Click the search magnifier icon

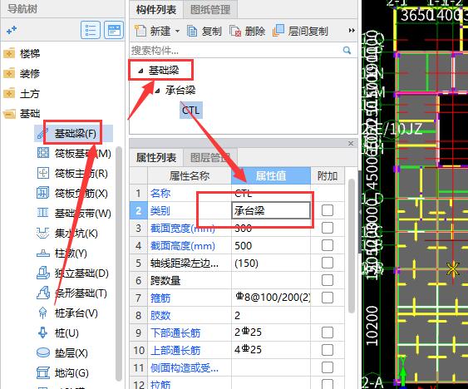pos(347,51)
